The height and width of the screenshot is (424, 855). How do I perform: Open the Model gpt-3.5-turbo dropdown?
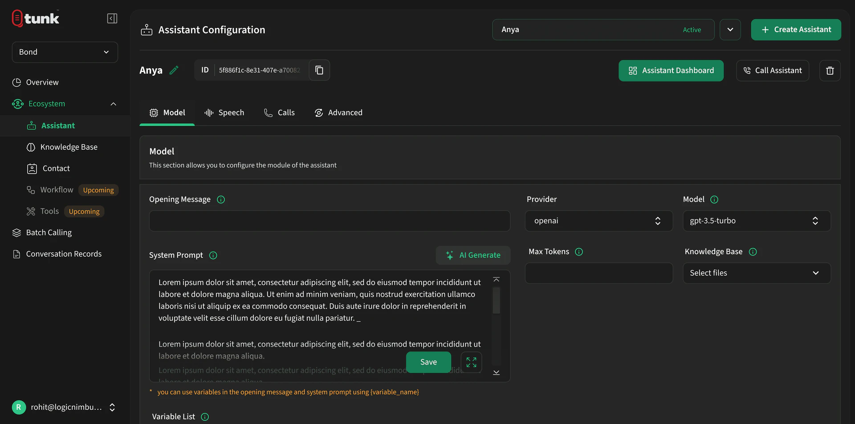tap(756, 221)
